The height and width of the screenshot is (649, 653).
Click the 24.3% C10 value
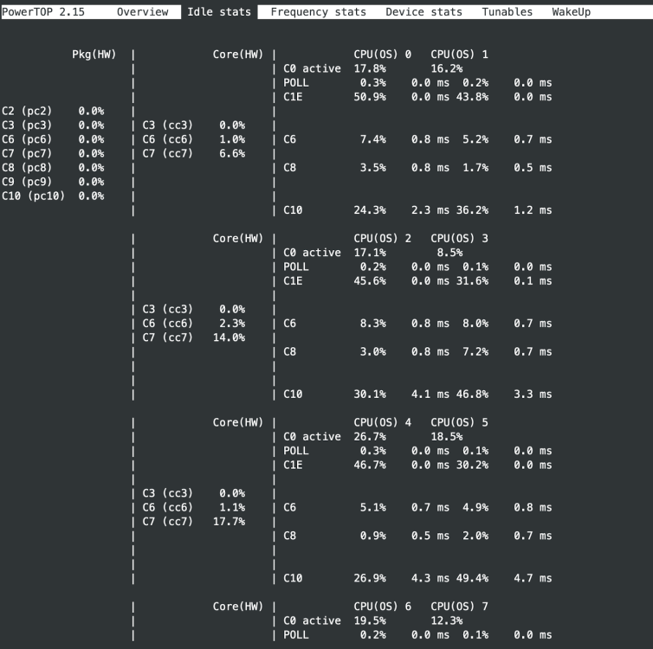(x=370, y=209)
